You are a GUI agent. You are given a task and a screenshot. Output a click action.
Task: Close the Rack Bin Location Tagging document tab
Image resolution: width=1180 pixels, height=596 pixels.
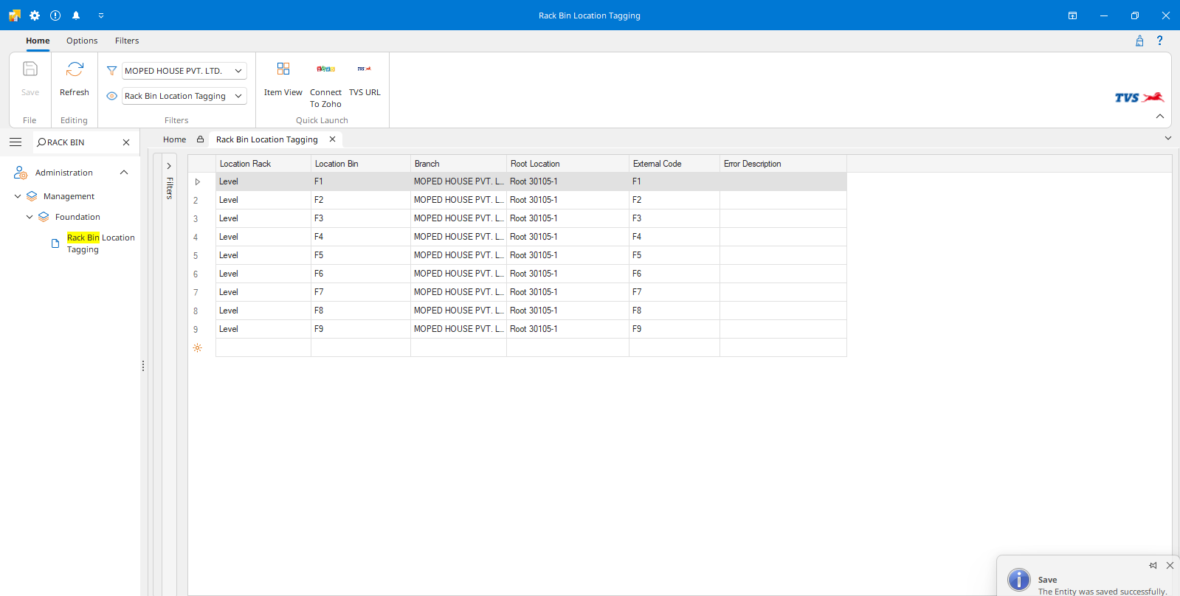point(333,139)
